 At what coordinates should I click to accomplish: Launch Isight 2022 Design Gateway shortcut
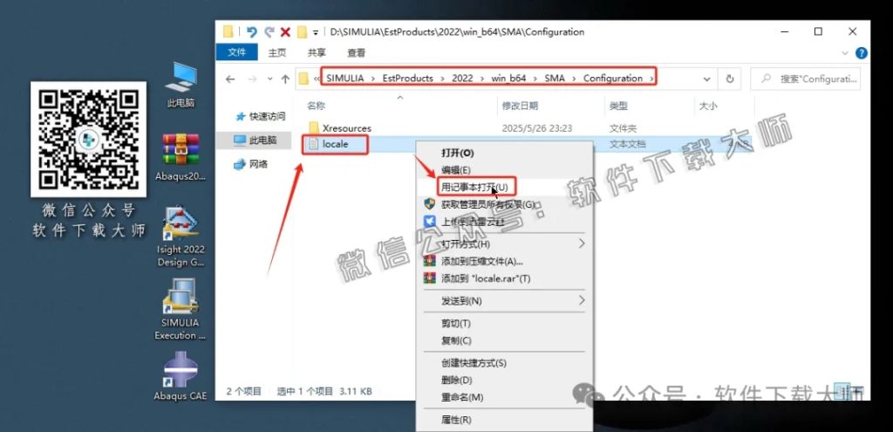click(181, 237)
